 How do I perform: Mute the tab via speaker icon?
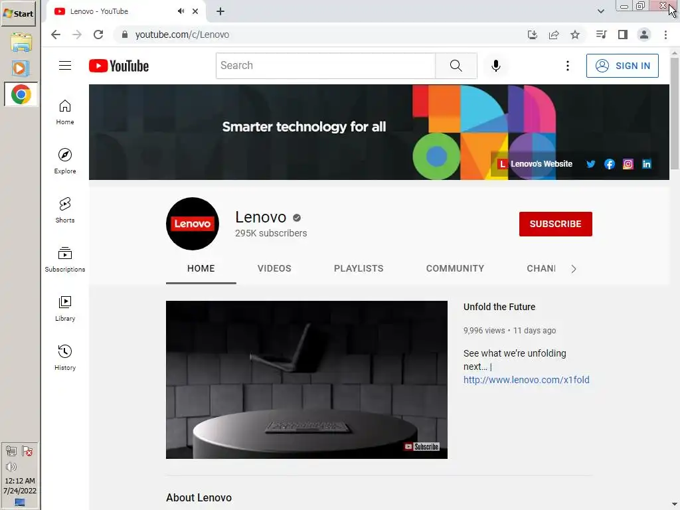point(181,11)
